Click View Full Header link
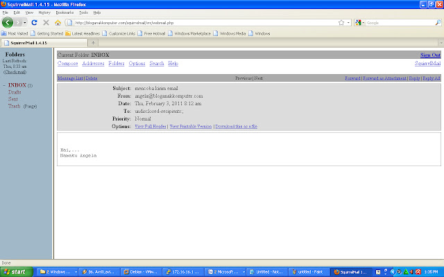 pyautogui.click(x=151, y=126)
